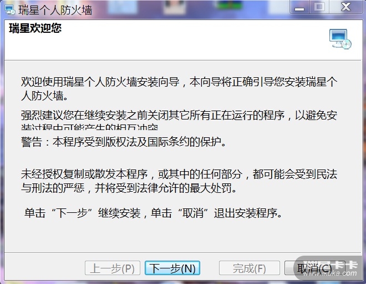
Task: Click 人防火墙。 ending the welcome paragraph
Action: point(44,96)
